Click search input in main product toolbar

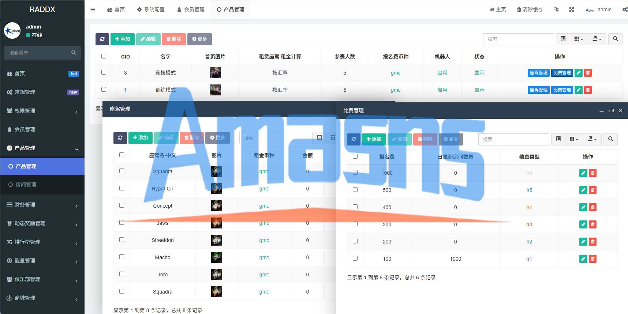click(518, 39)
